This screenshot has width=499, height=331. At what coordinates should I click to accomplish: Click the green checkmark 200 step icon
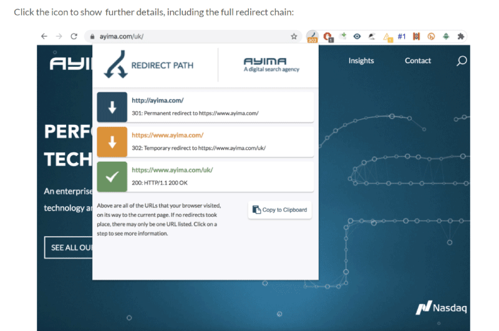pos(112,177)
